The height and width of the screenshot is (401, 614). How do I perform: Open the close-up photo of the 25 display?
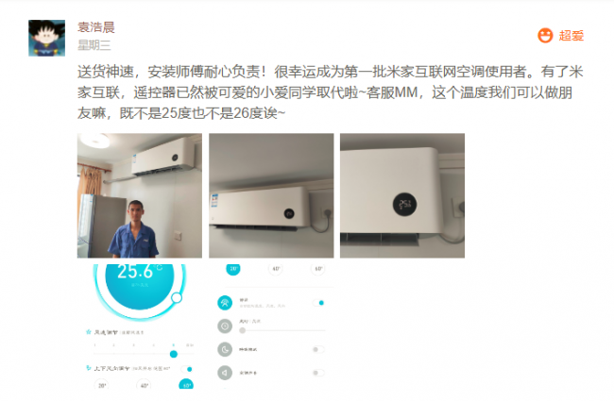[402, 195]
